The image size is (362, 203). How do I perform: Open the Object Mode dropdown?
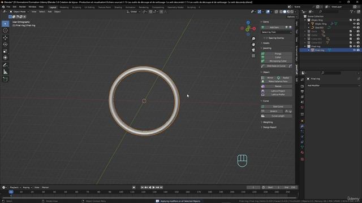click(x=19, y=12)
